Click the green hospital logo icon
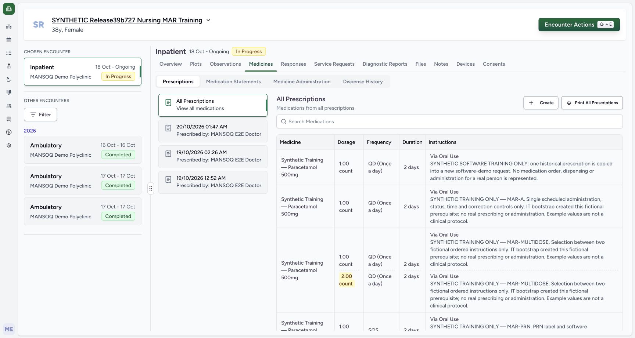This screenshot has height=338, width=635. click(x=9, y=9)
